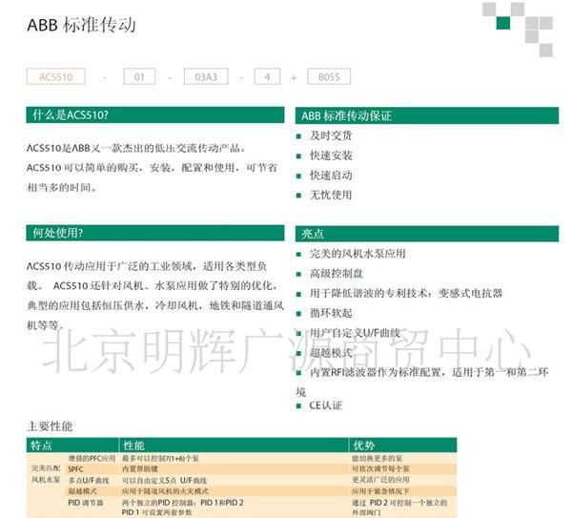Click the "03A3" type code box
The width and height of the screenshot is (572, 518).
point(206,77)
